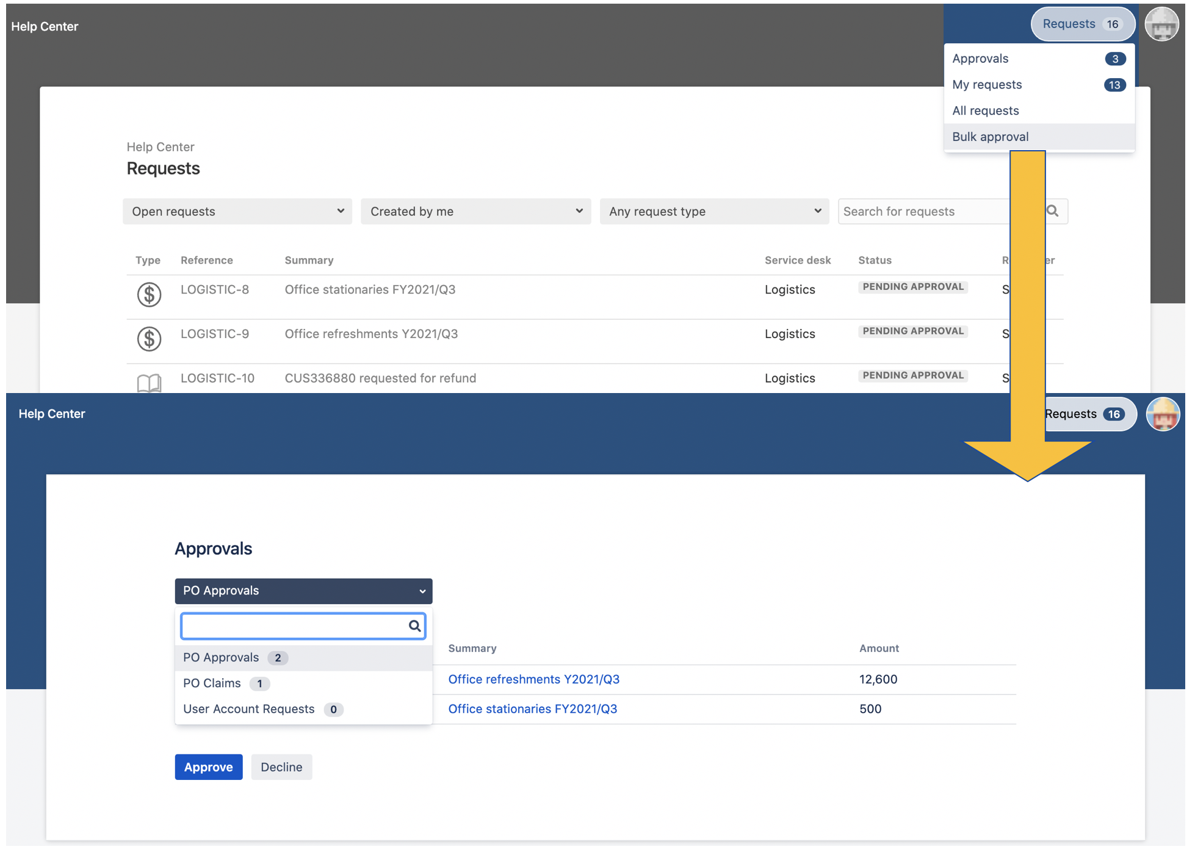Viewport: 1195px width, 852px height.
Task: Click the book icon for LOGISTIC-10
Action: pos(149,383)
